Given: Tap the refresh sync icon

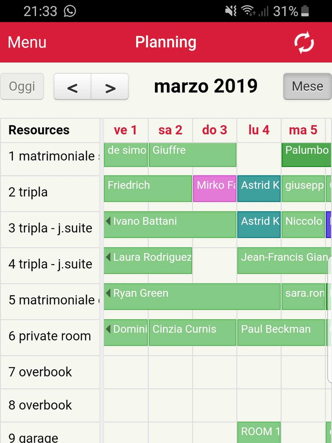Looking at the screenshot, I should [x=304, y=43].
